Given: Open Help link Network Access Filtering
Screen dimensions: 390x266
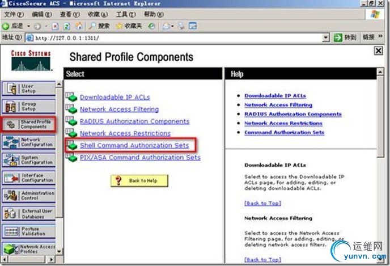Looking at the screenshot, I should click(x=278, y=105).
